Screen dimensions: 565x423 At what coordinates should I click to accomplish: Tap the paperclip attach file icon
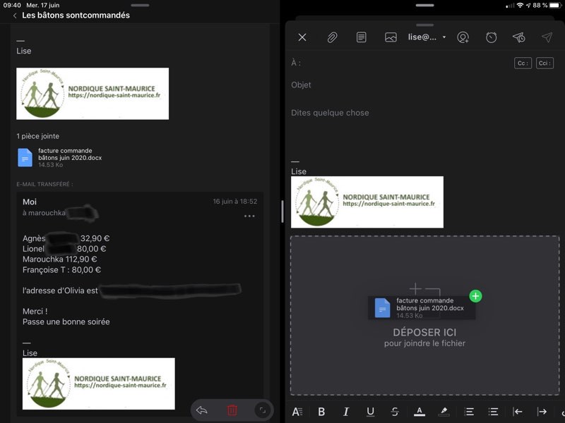pyautogui.click(x=332, y=37)
